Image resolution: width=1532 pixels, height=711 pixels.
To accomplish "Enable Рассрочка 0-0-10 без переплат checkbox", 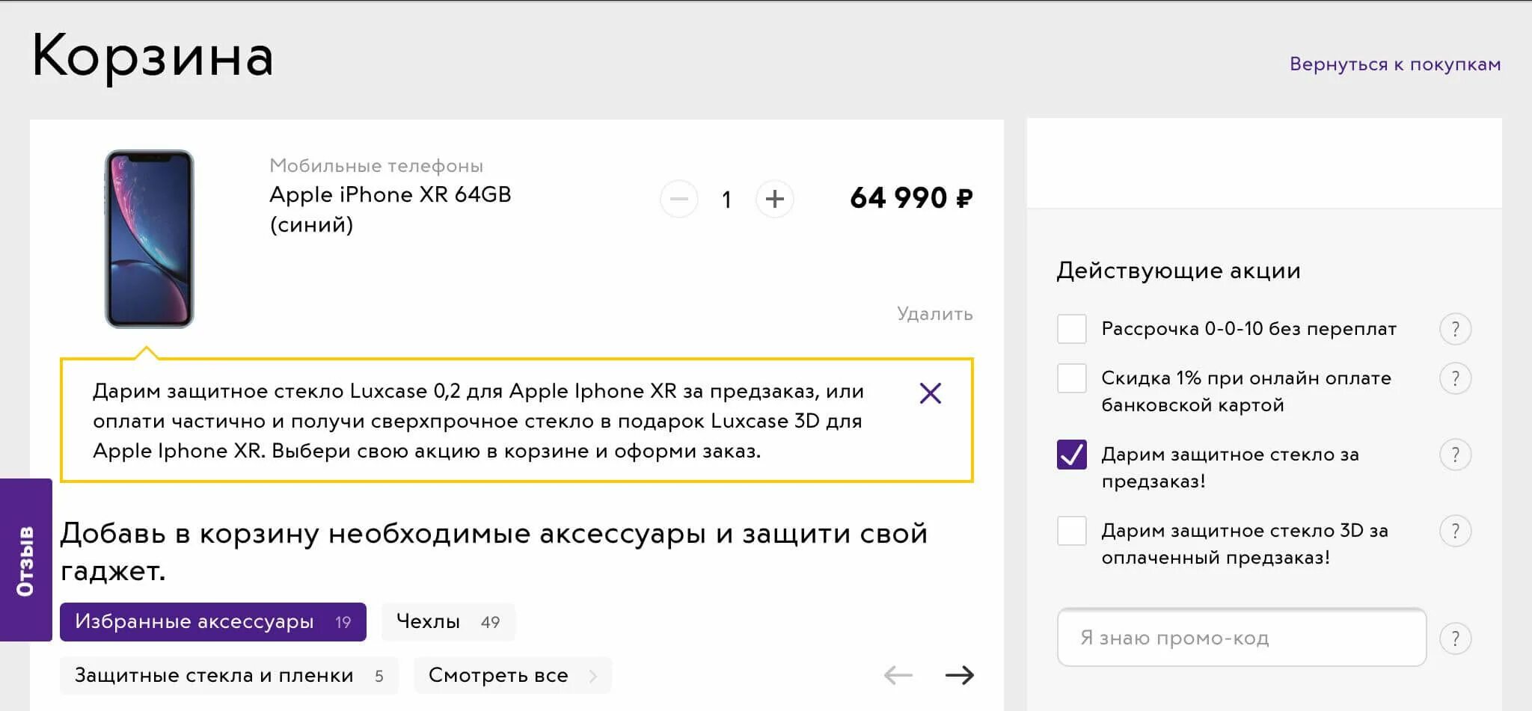I will (x=1072, y=329).
